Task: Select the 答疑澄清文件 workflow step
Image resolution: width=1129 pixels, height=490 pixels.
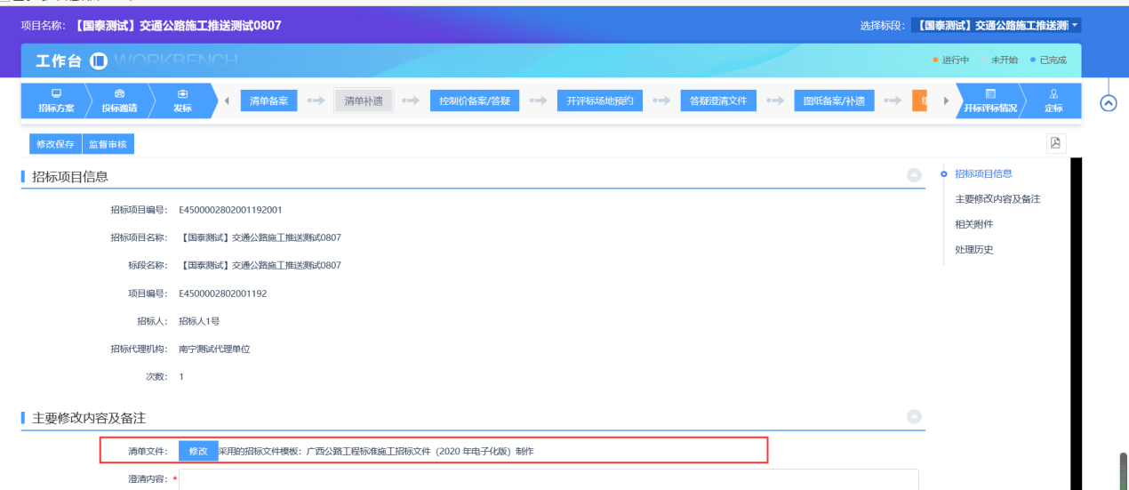Action: click(718, 101)
